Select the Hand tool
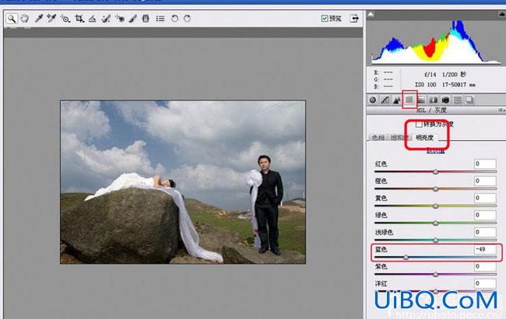Image resolution: width=506 pixels, height=319 pixels. click(25, 19)
